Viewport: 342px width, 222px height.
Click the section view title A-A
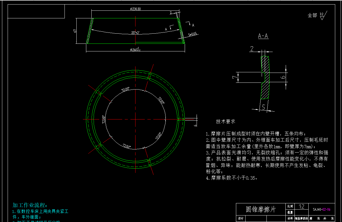[263, 36]
